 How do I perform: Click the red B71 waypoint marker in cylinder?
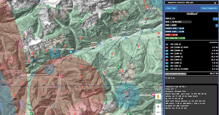pos(127,93)
